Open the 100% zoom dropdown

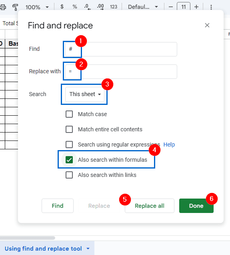37,7
